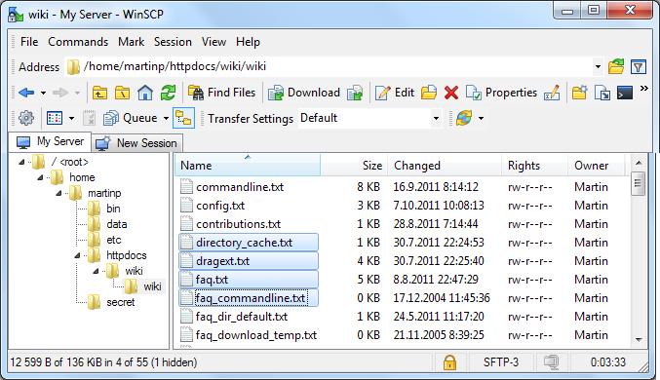Sort by Size column header
Image resolution: width=660 pixels, height=380 pixels.
(x=354, y=166)
